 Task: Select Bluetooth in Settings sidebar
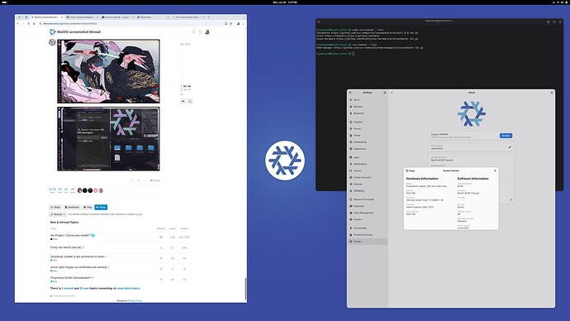[368, 113]
